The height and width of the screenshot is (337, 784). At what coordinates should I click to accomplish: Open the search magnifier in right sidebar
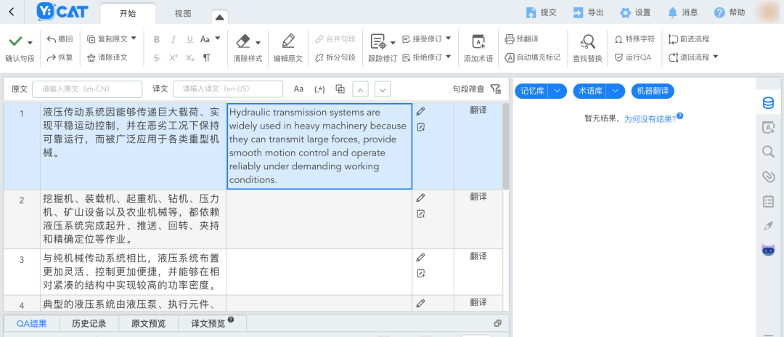(768, 152)
